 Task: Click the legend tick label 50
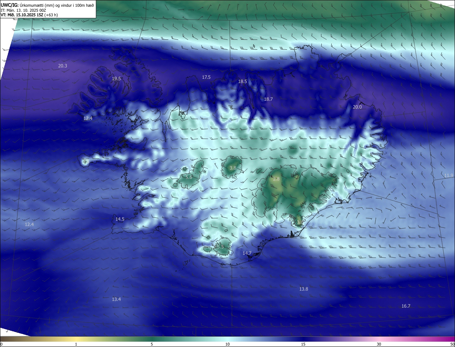point(452,344)
